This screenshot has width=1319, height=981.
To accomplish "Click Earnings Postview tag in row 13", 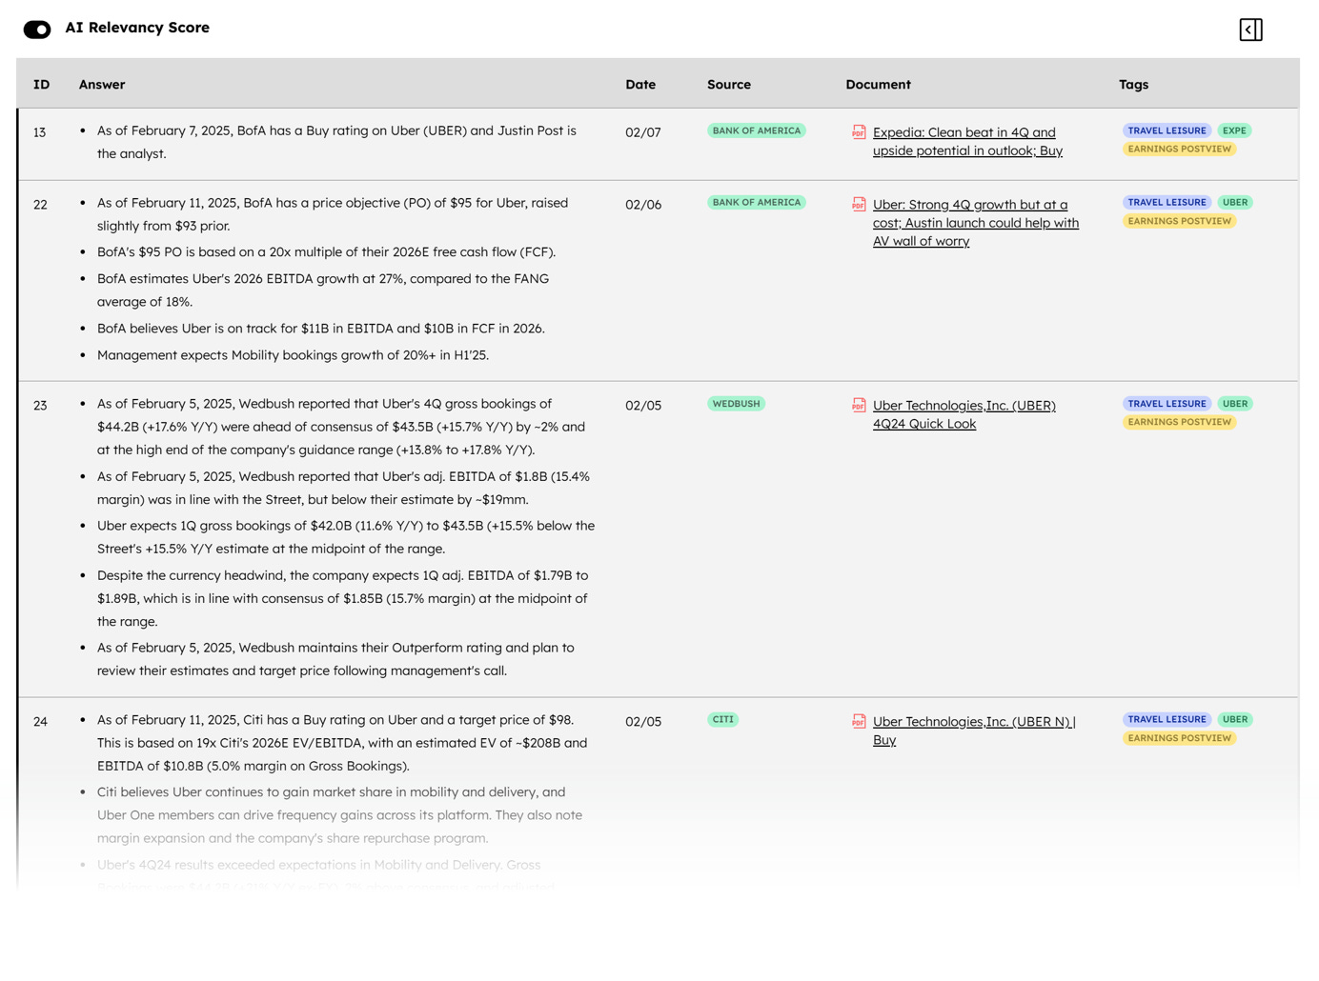I will [1179, 149].
